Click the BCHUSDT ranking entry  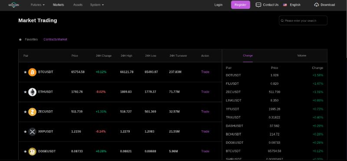pos(275,134)
